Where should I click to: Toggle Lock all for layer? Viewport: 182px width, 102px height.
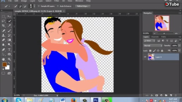[162, 50]
